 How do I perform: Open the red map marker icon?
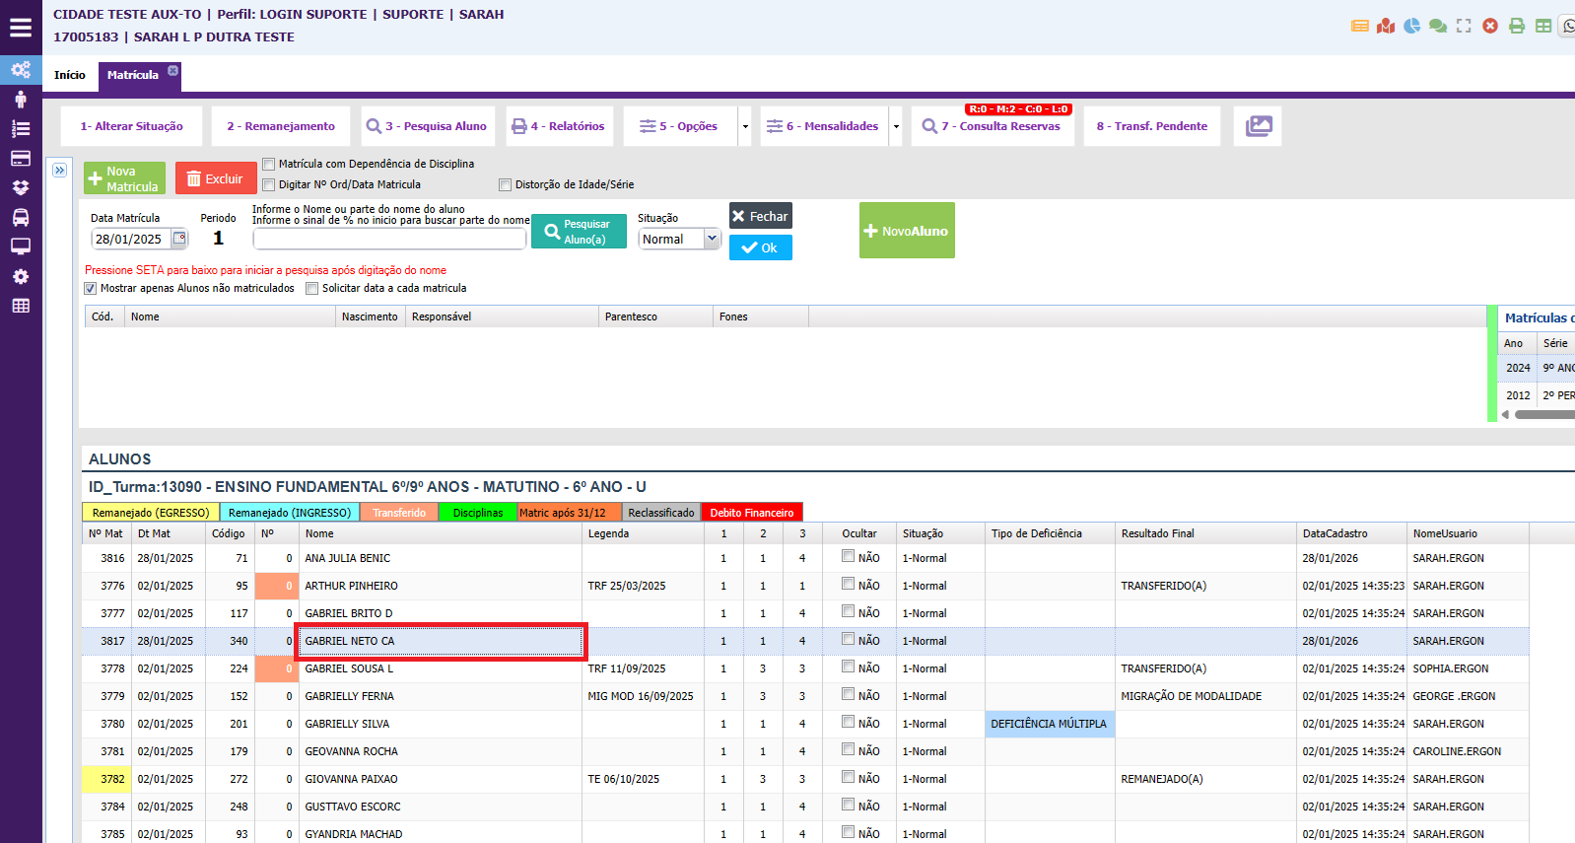(1386, 26)
